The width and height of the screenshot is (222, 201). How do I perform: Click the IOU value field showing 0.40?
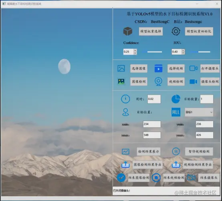pyautogui.click(x=177, y=52)
